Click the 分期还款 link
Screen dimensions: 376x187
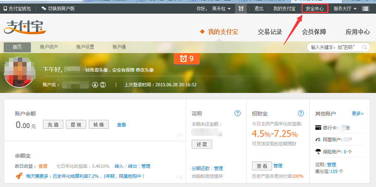tap(201, 168)
